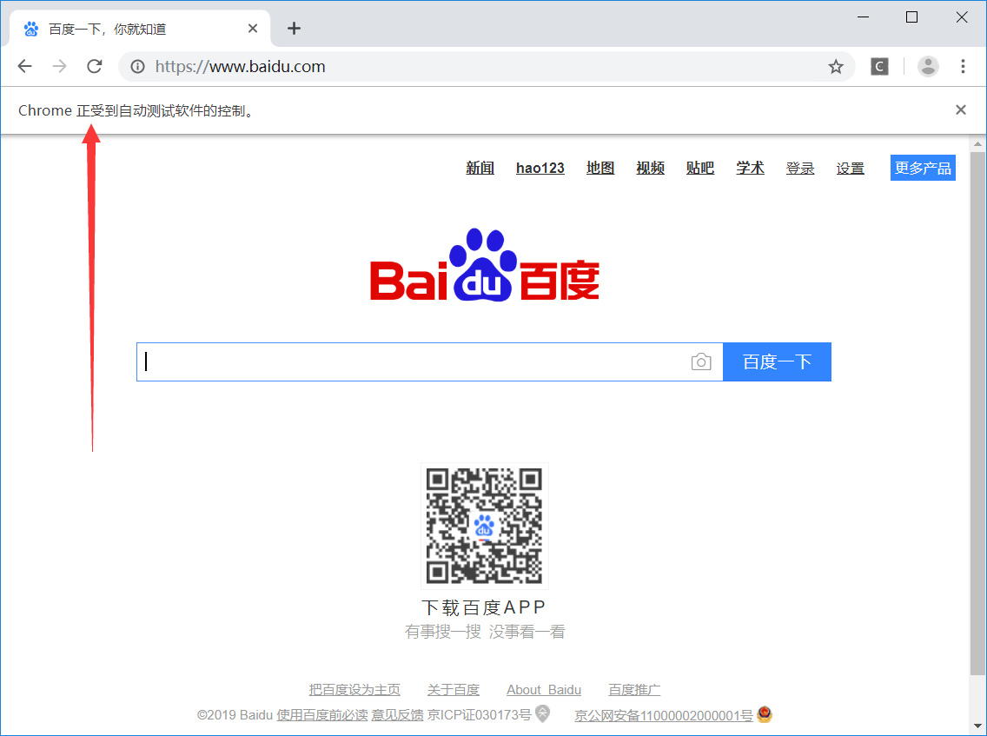Open the 百度推广 link

[634, 690]
